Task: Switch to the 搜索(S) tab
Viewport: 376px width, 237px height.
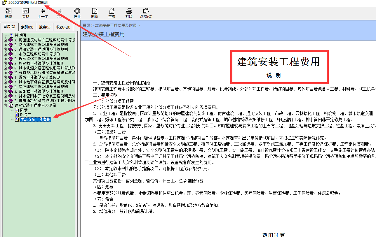Action: point(45,27)
